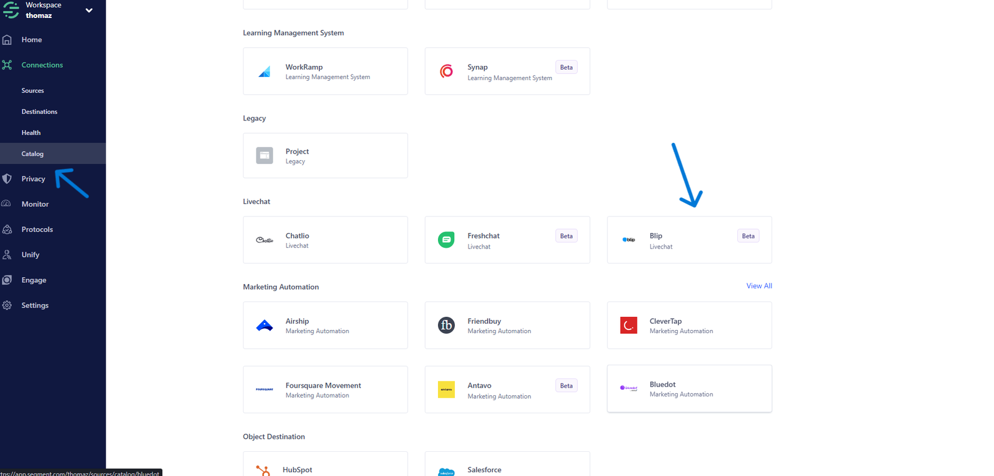Open the Project card title
Viewport: 994px width, 476px height.
[x=297, y=152]
